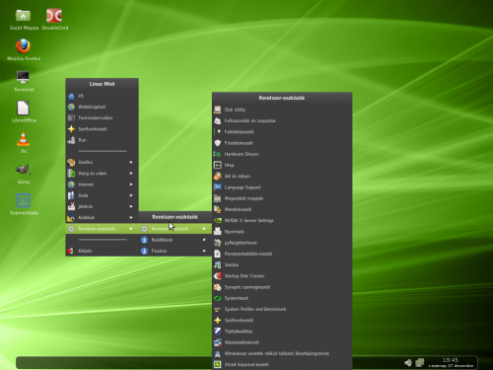Image resolution: width=493 pixels, height=370 pixels.
Task: Click the Tűzfalbeállítás shield icon
Action: [x=217, y=332]
